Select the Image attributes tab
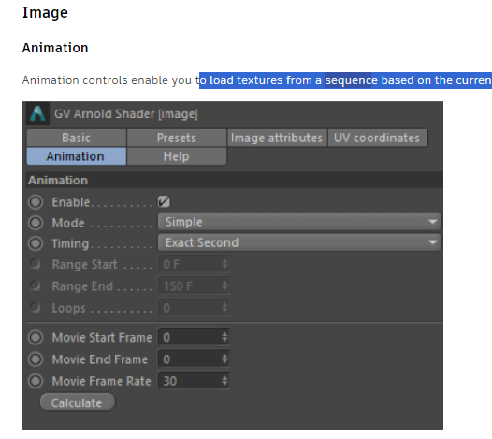The width and height of the screenshot is (492, 439). [277, 138]
